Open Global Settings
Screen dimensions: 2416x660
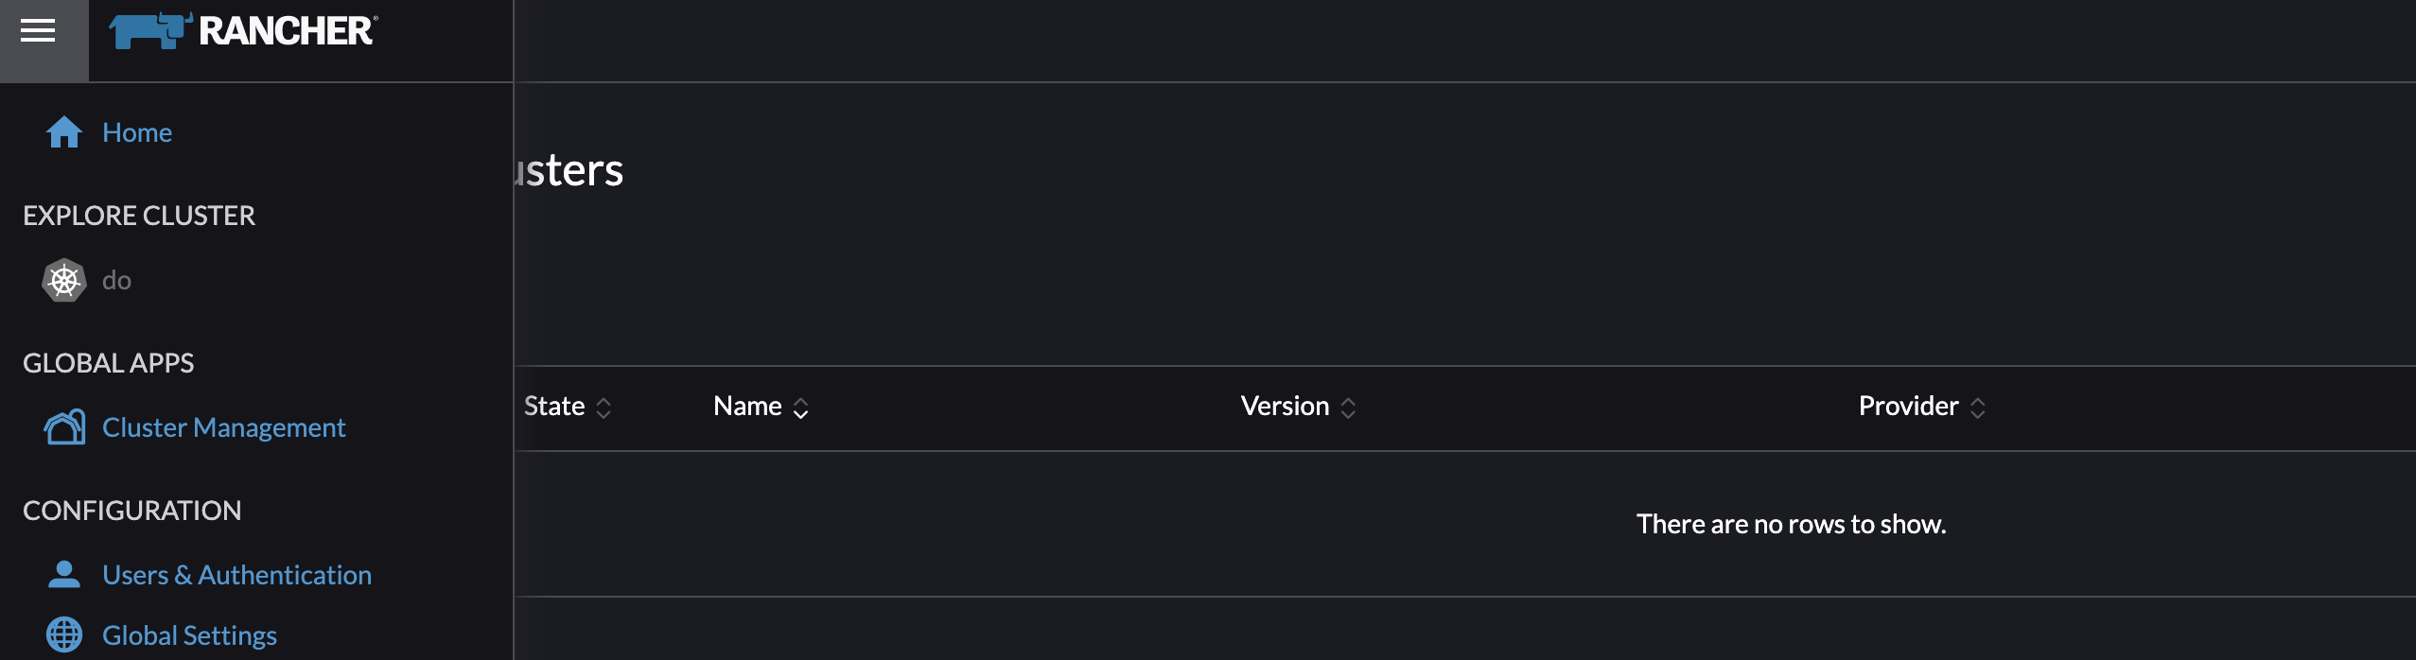pos(189,634)
